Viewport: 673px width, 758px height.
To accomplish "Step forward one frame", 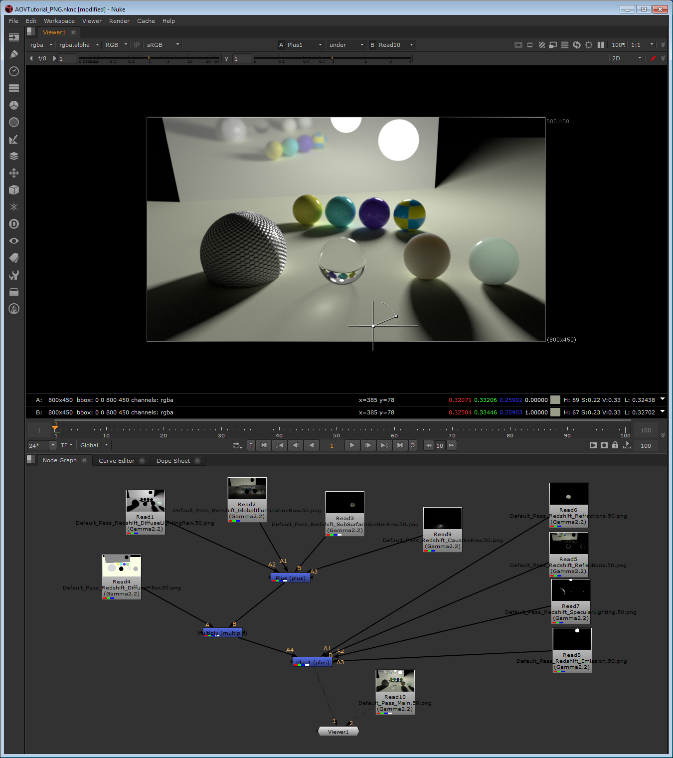I will pyautogui.click(x=368, y=445).
